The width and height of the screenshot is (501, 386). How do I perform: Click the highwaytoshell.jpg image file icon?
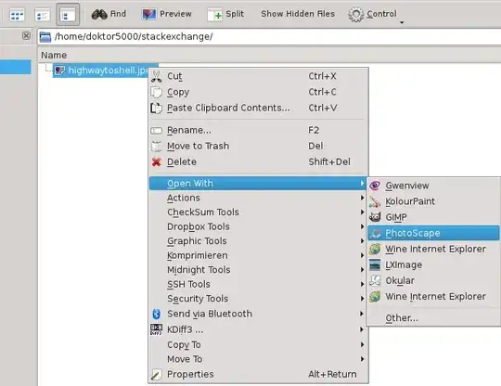point(59,71)
